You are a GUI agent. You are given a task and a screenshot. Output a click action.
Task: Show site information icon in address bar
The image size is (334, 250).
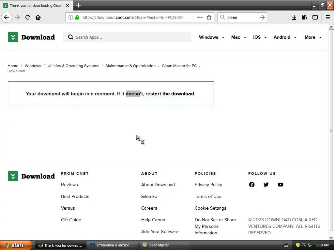(71, 17)
